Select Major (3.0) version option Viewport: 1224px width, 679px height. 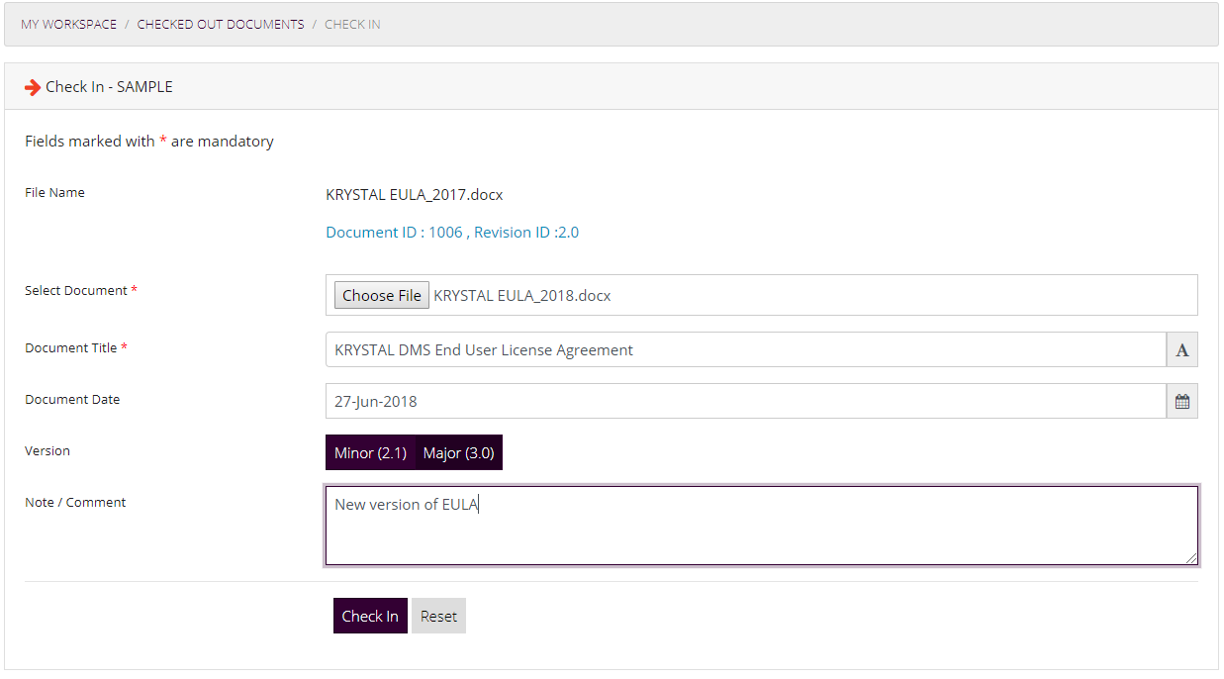459,452
